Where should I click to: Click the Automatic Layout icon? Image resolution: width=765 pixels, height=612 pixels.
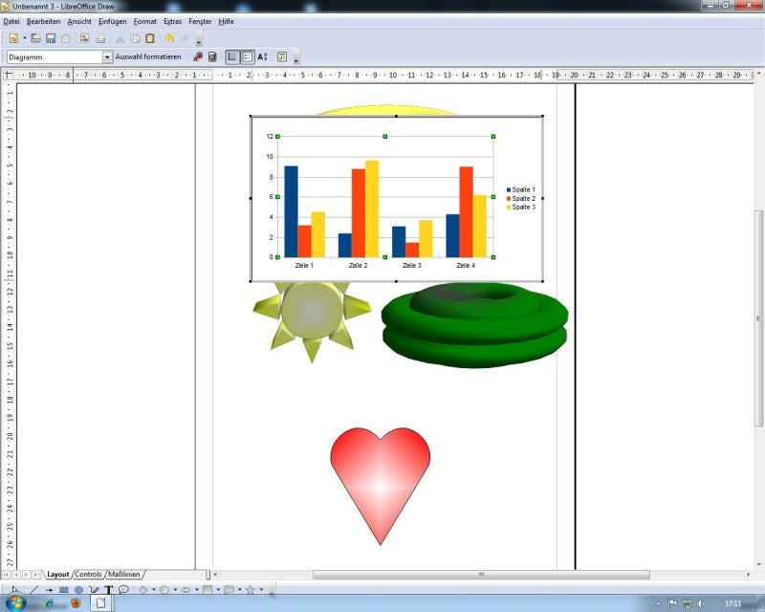tap(282, 57)
